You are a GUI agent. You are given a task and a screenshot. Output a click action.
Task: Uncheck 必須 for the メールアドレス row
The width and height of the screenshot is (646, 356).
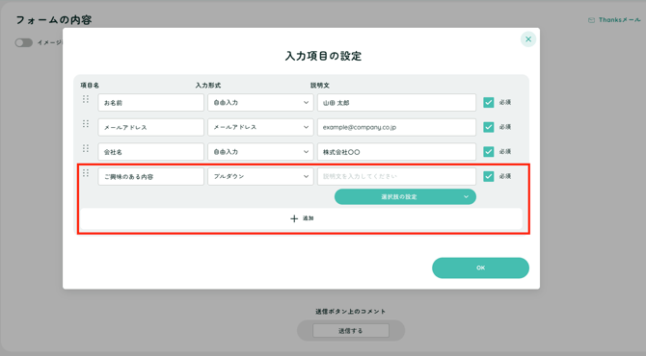point(489,127)
